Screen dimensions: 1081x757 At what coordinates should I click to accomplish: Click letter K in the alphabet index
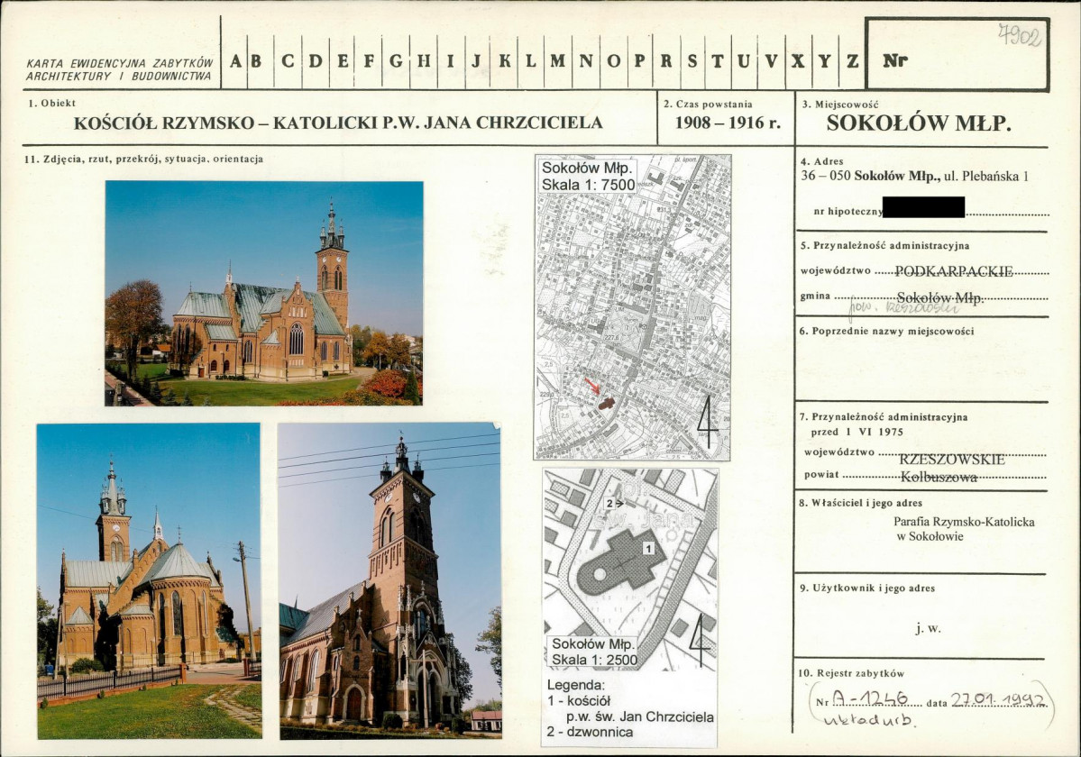click(505, 61)
